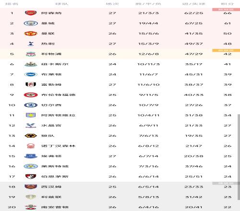Viewport: 240px width, 211px height.
Task: Click the 进/失球 column header
Action: pos(193,4)
